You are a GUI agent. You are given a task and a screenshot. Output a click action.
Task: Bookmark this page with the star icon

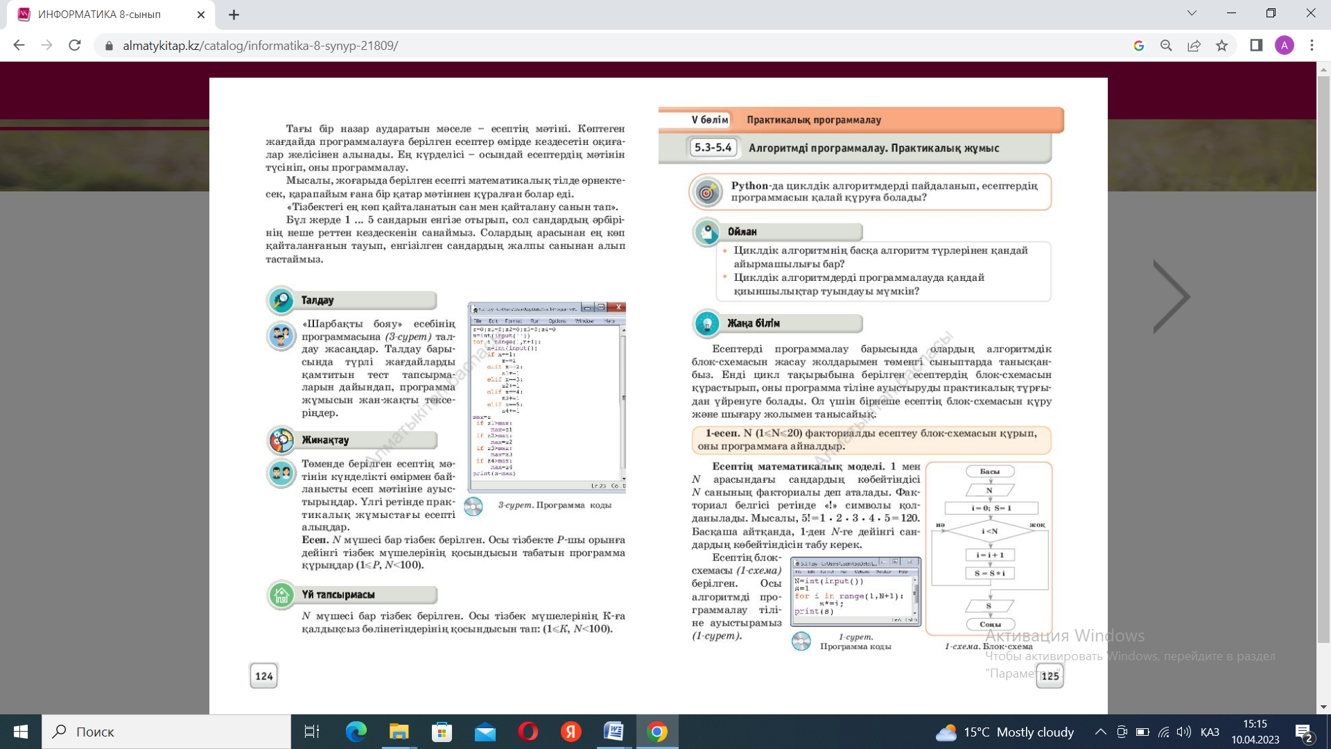tap(1221, 46)
